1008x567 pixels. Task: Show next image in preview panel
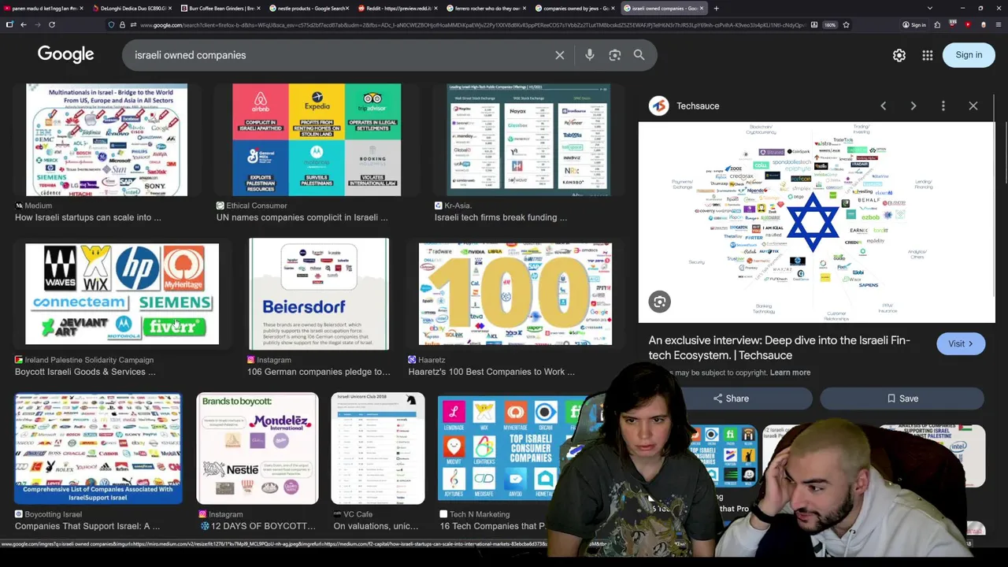913,106
